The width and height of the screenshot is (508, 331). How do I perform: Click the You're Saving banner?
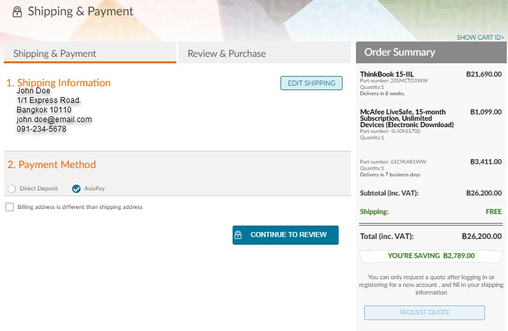(x=431, y=256)
